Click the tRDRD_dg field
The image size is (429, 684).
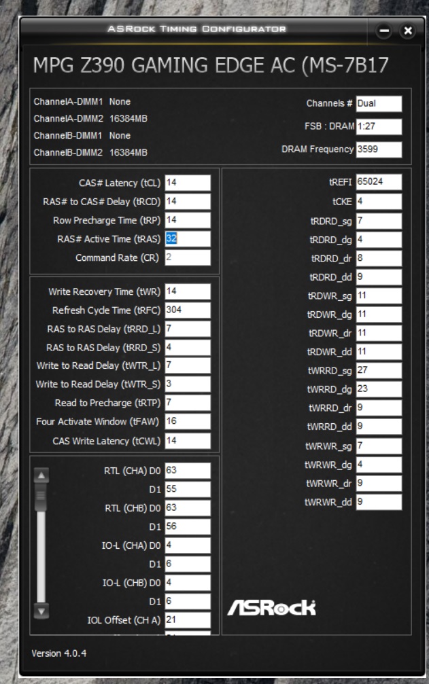[379, 240]
